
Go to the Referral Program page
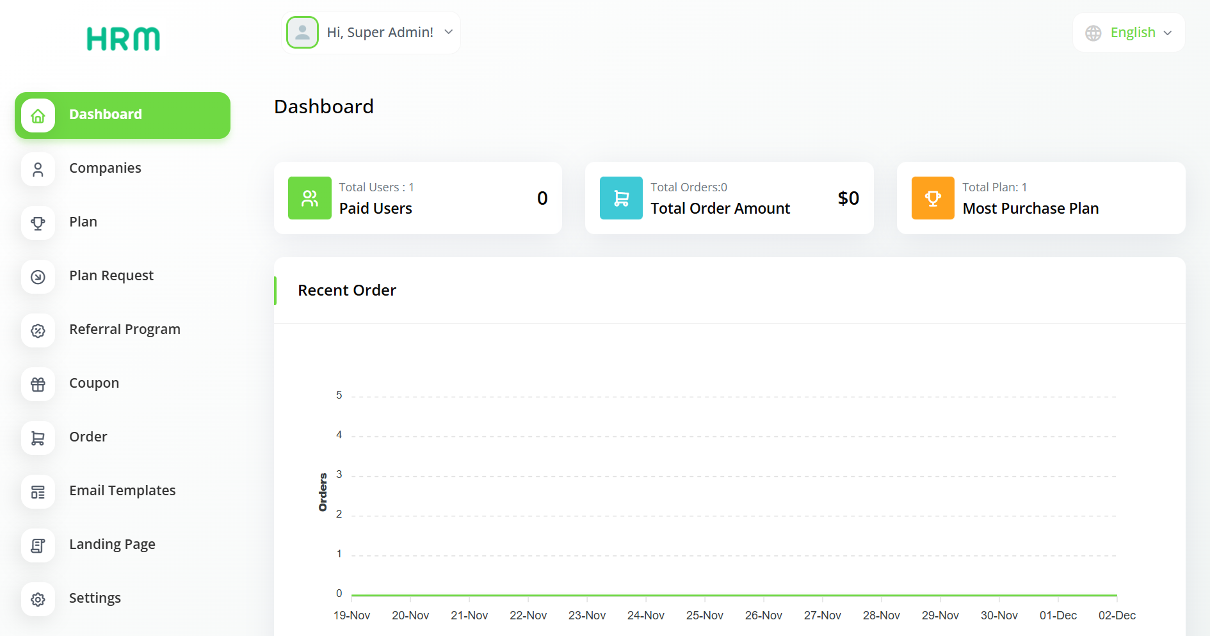point(124,330)
